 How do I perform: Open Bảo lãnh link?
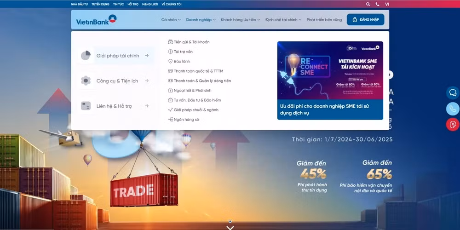click(182, 61)
